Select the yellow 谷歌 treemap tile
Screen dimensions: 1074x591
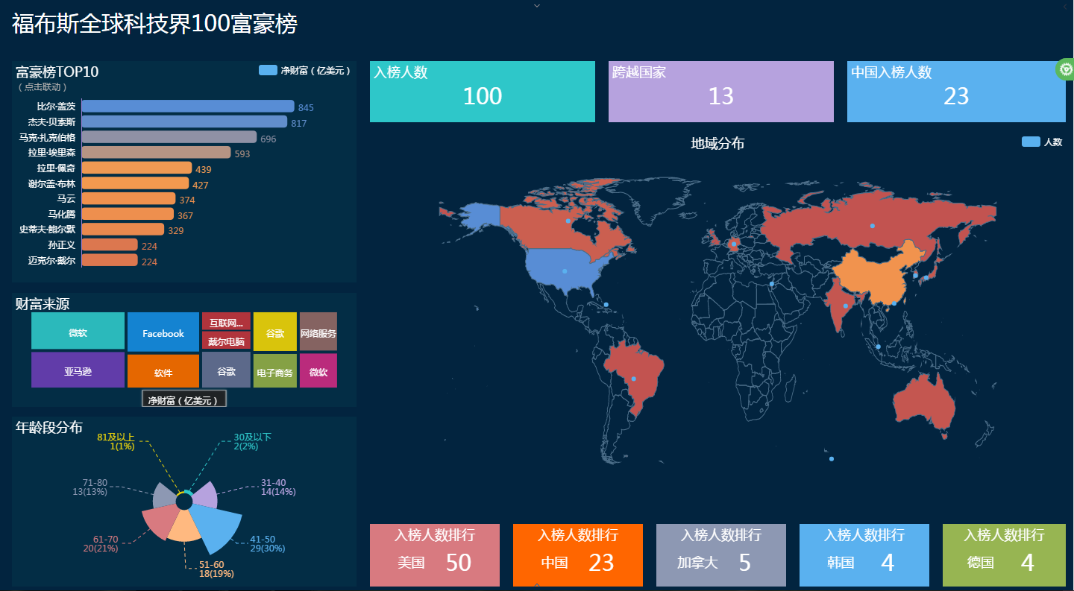(275, 332)
